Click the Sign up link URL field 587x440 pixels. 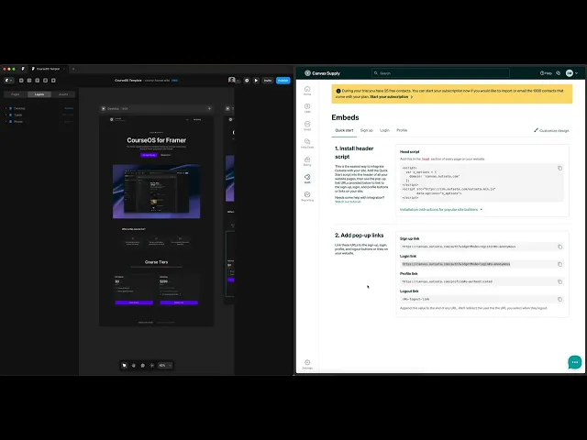point(482,247)
